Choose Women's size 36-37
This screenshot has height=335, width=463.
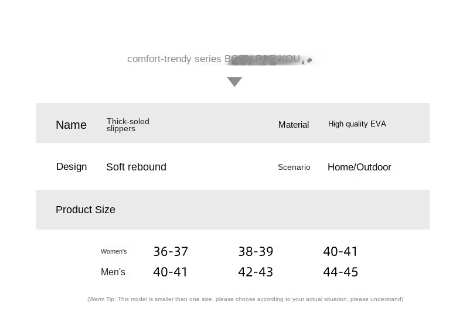tap(171, 251)
